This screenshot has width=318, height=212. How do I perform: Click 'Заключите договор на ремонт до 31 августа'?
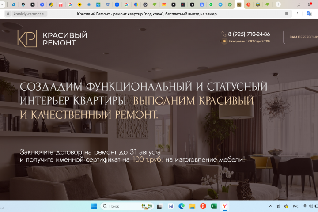[x=90, y=152]
